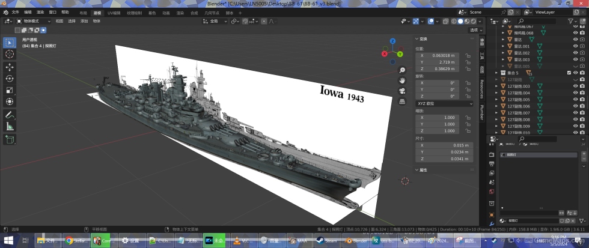Switch to rendered viewport shading
The width and height of the screenshot is (589, 248).
click(x=473, y=22)
